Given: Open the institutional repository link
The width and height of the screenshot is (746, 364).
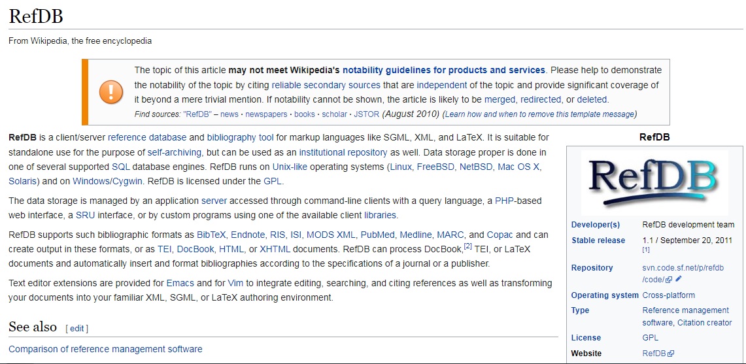Looking at the screenshot, I should pos(343,153).
